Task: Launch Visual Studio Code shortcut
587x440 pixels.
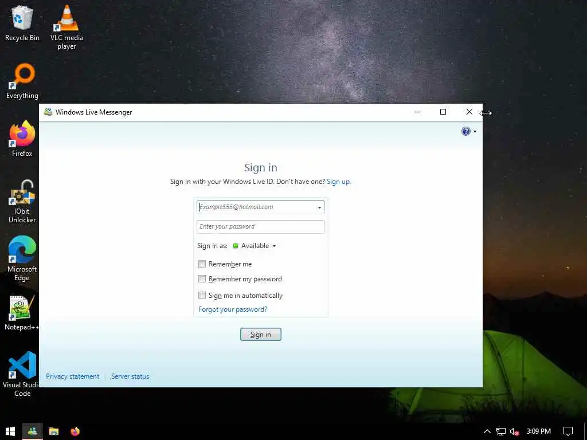Action: click(x=22, y=374)
